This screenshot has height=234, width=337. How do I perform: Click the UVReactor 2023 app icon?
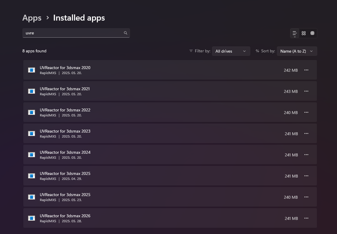(31, 133)
